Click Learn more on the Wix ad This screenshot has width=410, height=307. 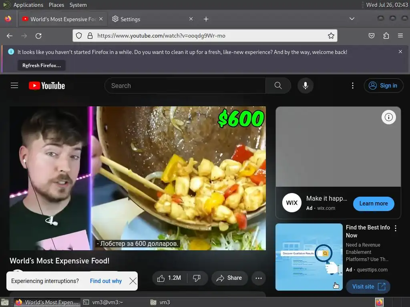pos(374,203)
